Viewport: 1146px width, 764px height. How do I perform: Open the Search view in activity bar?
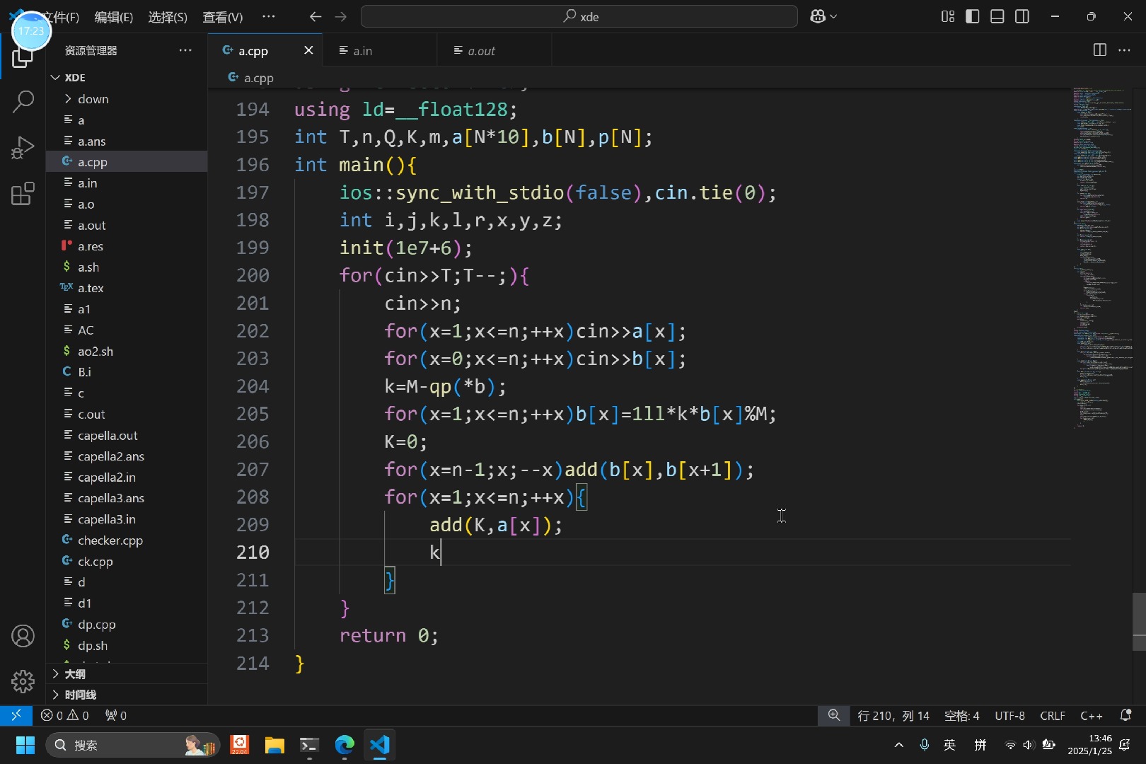(23, 102)
